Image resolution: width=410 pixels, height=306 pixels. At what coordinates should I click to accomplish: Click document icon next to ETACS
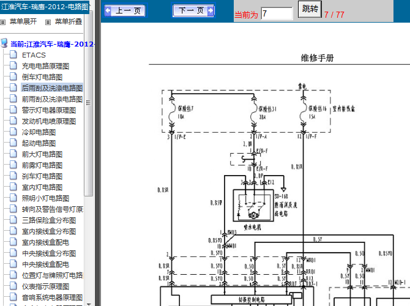(13, 54)
